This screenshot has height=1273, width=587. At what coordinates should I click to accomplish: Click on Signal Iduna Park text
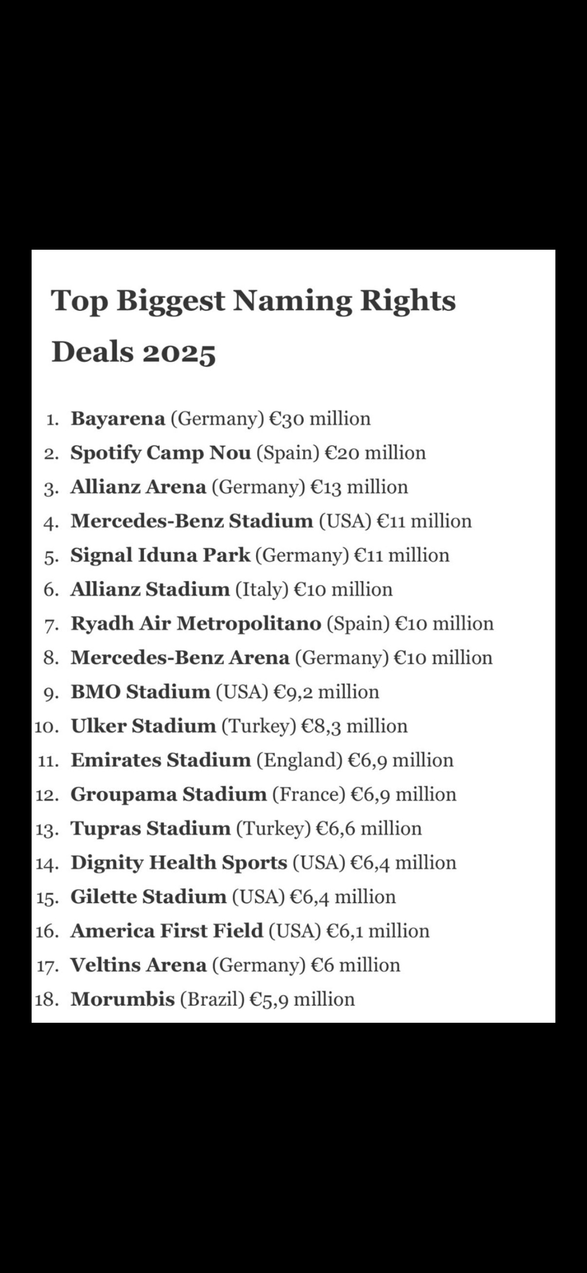coord(160,555)
